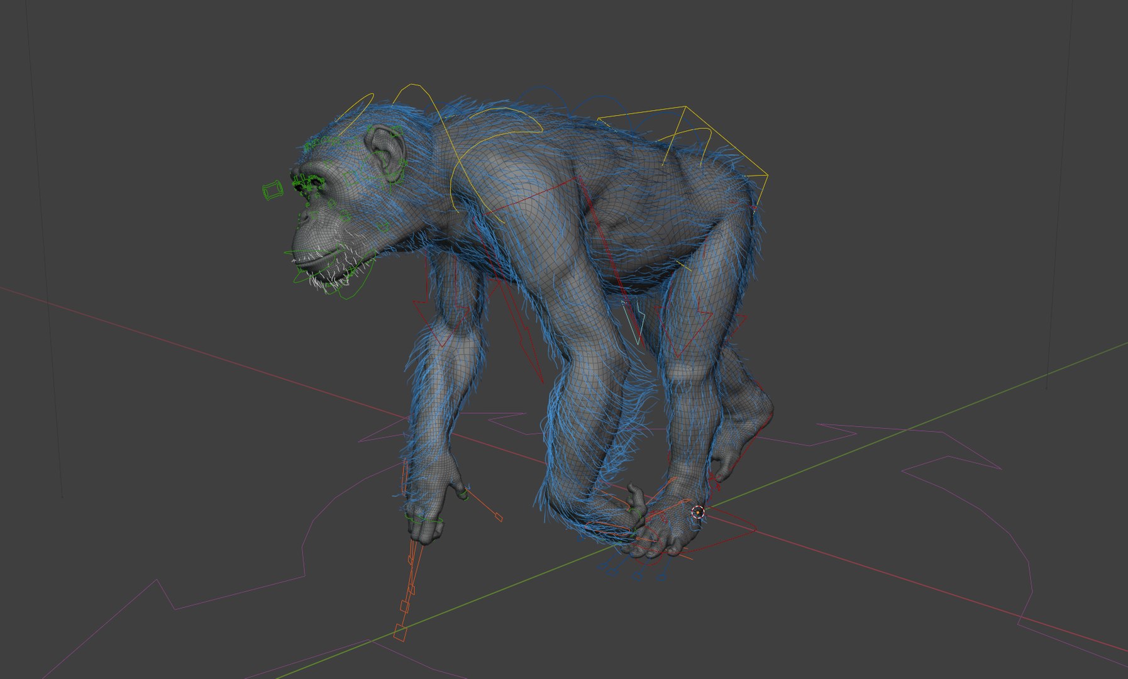
Task: Select the green eye-target control box
Action: point(272,190)
